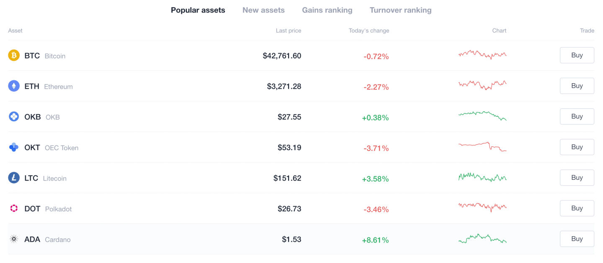The width and height of the screenshot is (603, 263).
Task: Click the Today's change column header
Action: (369, 31)
